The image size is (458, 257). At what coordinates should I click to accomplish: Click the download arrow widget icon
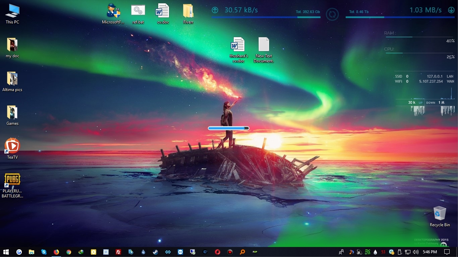pos(451,10)
